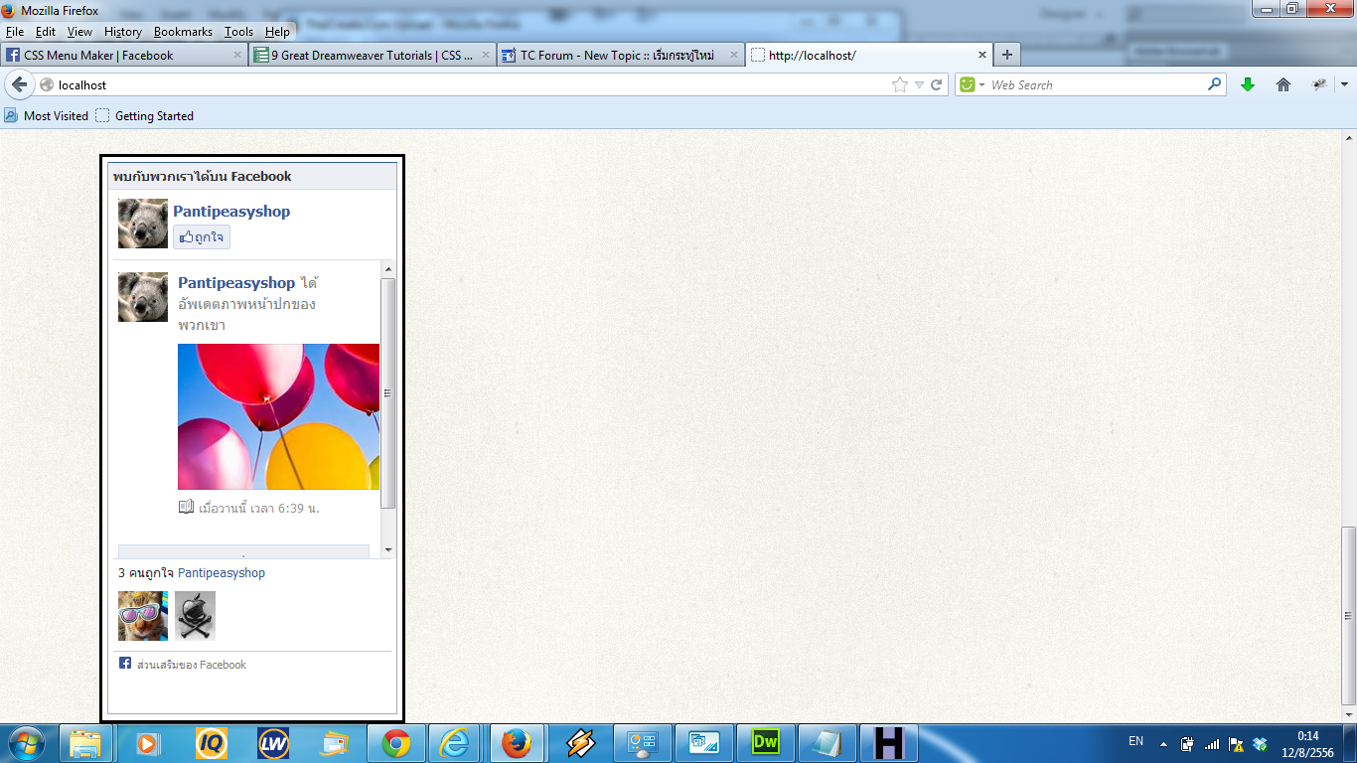
Task: Click feed scrollbar down arrow
Action: 388,550
